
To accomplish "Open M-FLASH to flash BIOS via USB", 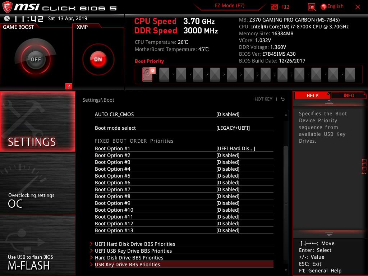I will (x=37, y=245).
